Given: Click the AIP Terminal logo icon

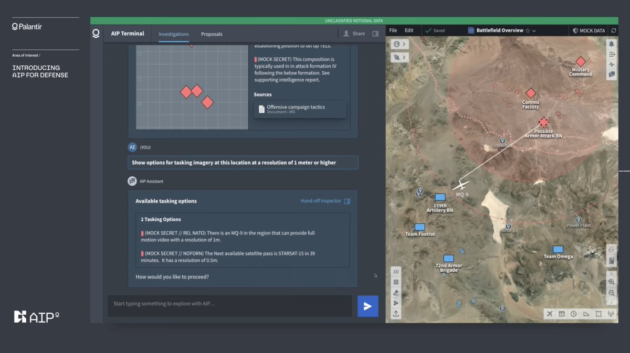Looking at the screenshot, I should pyautogui.click(x=96, y=34).
